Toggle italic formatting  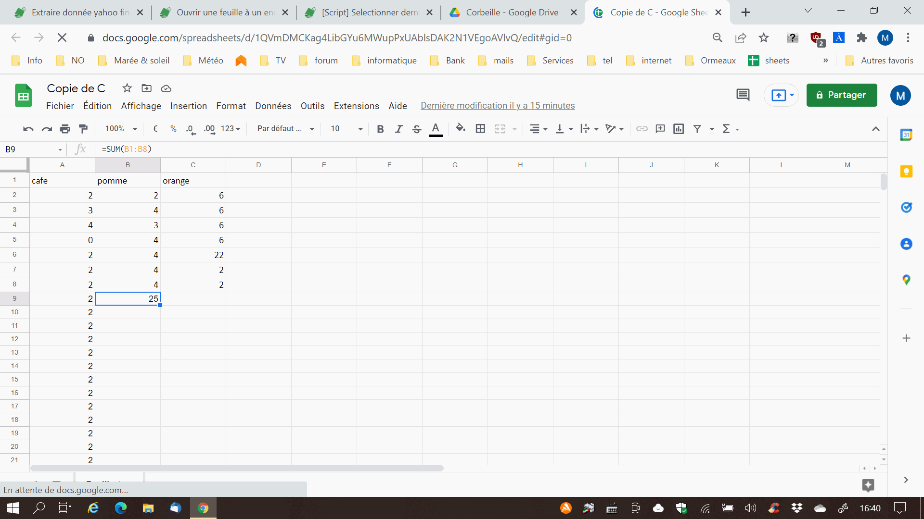398,129
